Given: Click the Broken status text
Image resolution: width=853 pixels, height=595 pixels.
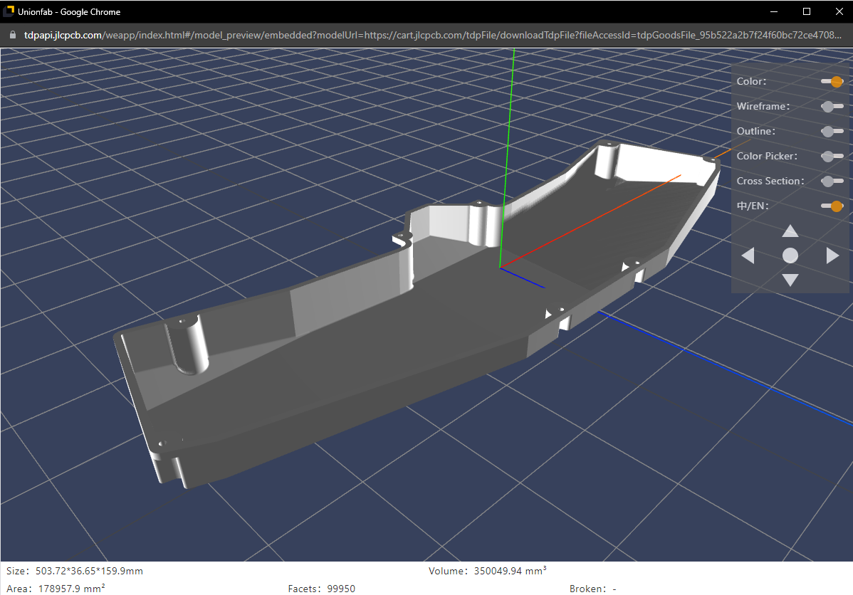Looking at the screenshot, I should [592, 589].
